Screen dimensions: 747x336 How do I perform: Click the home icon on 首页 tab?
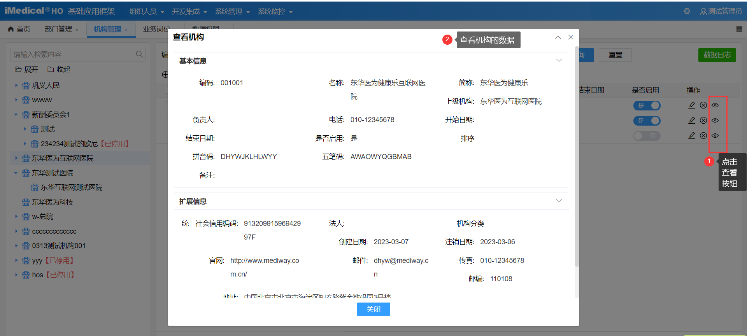point(11,29)
